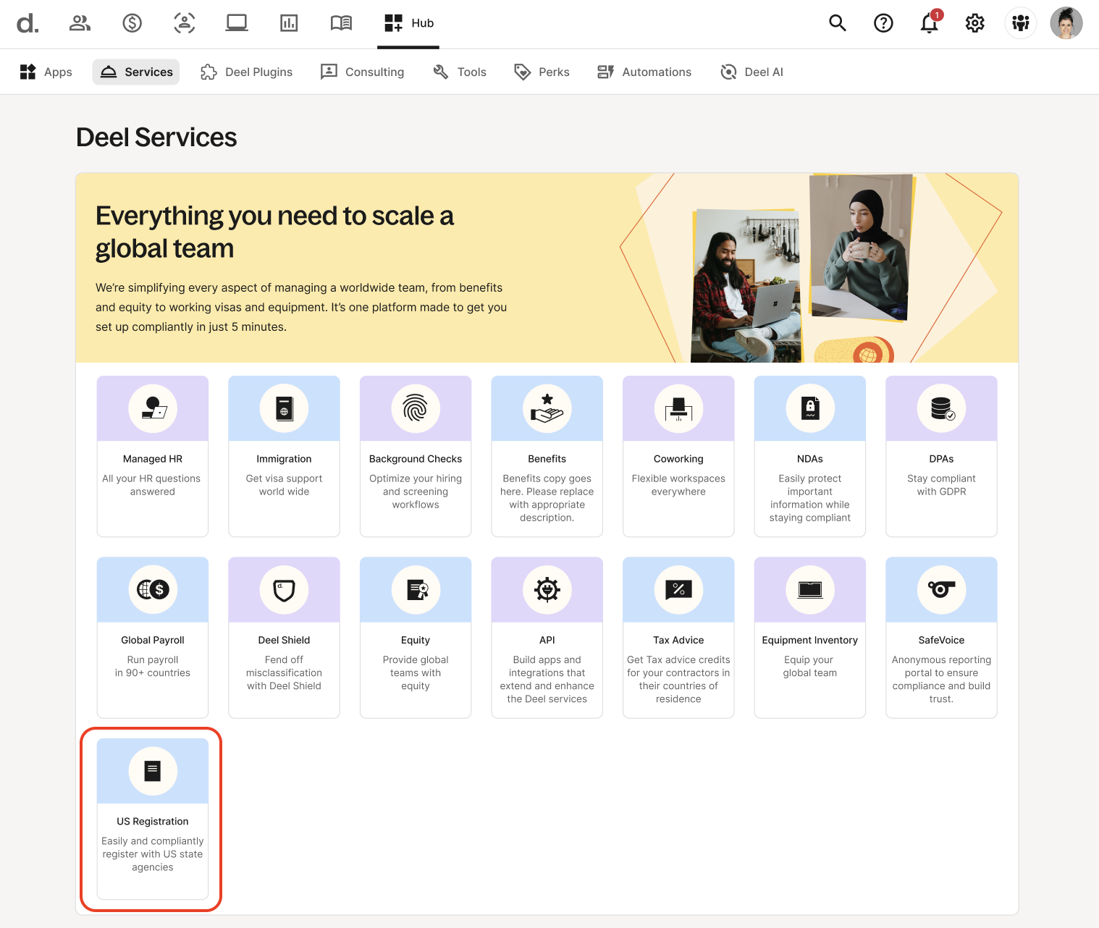This screenshot has height=928, width=1099.
Task: Switch to the Automations tab
Action: pos(644,72)
